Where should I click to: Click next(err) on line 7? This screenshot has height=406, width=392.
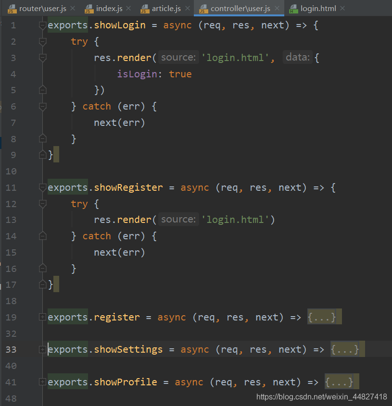119,123
